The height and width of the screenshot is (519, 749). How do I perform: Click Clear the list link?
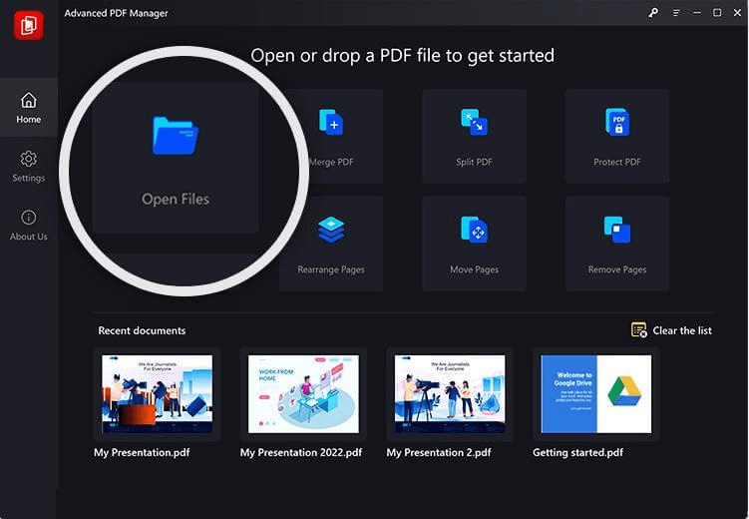[x=682, y=330]
